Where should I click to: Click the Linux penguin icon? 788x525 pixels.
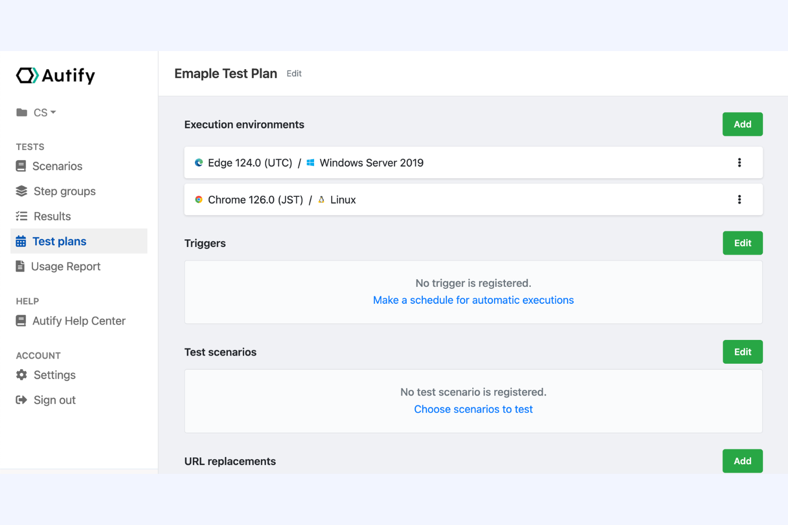coord(321,199)
